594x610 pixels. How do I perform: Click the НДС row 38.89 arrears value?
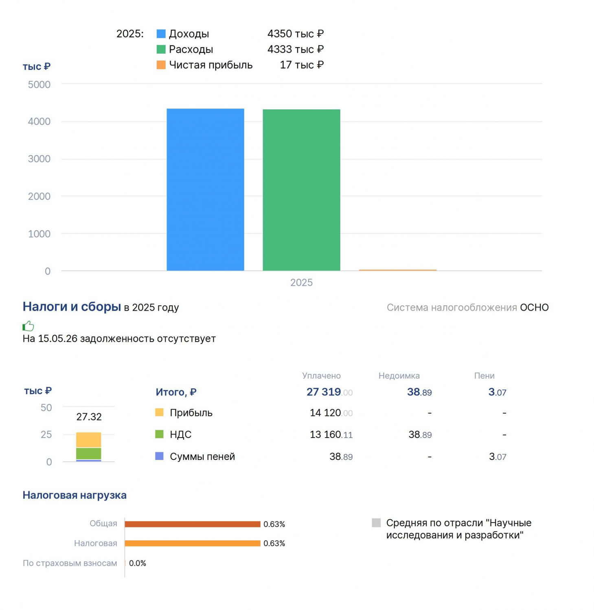420,435
